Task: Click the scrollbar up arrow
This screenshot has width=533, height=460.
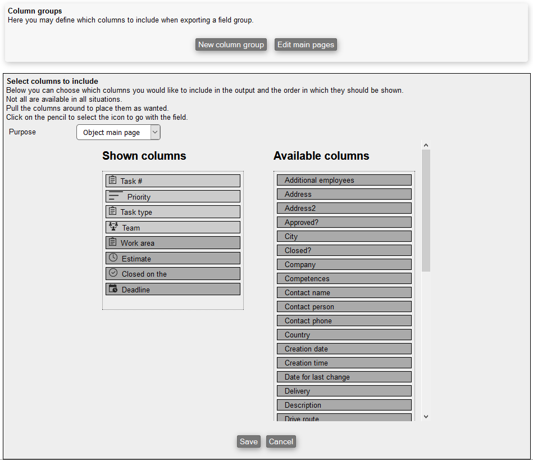Action: [426, 145]
